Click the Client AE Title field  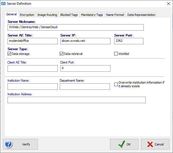(x=33, y=68)
